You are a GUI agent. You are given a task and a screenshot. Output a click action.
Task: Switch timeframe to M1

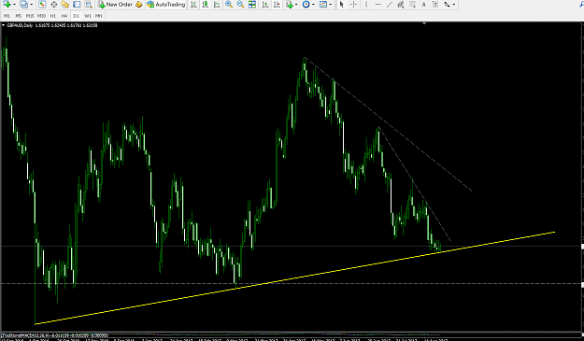tap(7, 16)
